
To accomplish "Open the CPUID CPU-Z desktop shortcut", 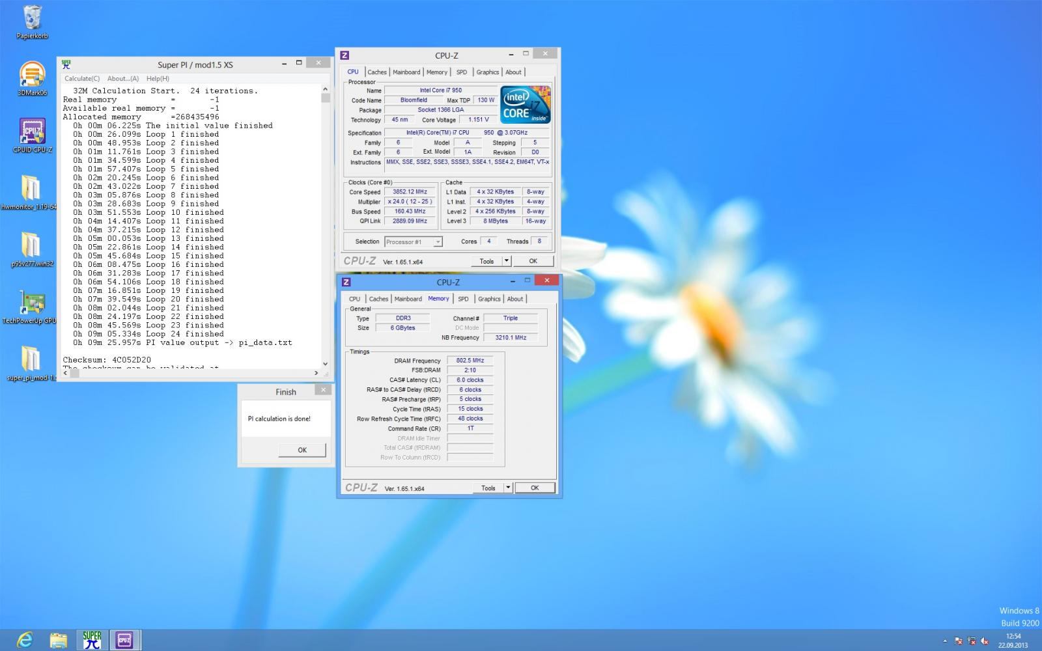I will pos(32,133).
